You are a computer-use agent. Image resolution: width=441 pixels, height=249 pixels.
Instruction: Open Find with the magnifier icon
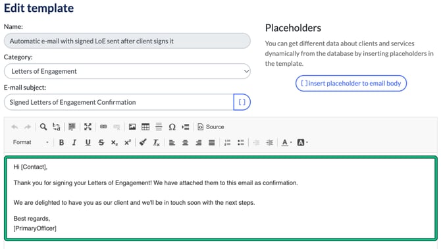(43, 127)
